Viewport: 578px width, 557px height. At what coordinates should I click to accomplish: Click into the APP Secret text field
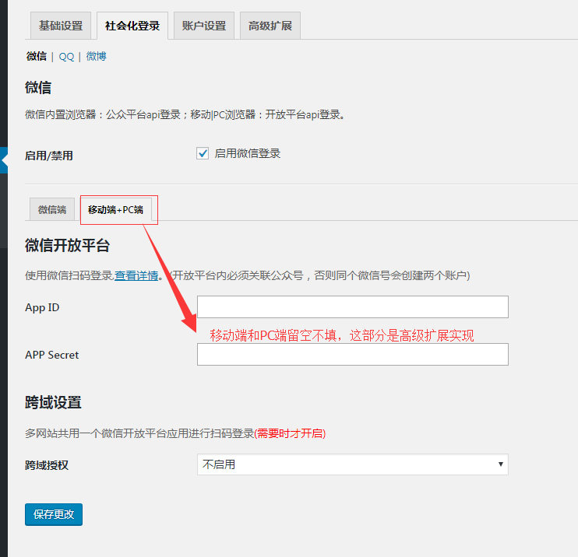tap(352, 355)
